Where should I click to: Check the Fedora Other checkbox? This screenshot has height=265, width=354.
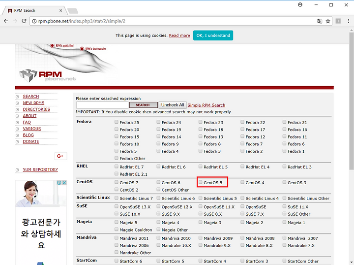[116, 158]
